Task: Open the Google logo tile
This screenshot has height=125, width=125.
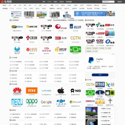Action: click(x=46, y=102)
